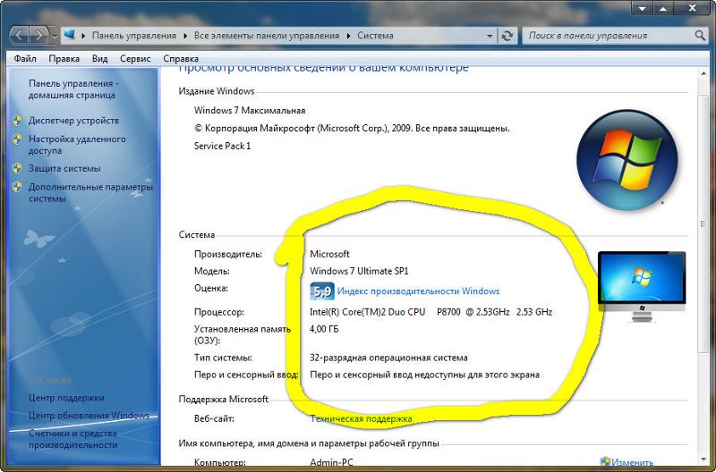Image resolution: width=716 pixels, height=472 pixels.
Task: Open 'Диспетчер устройств' from sidebar
Action: (73, 121)
